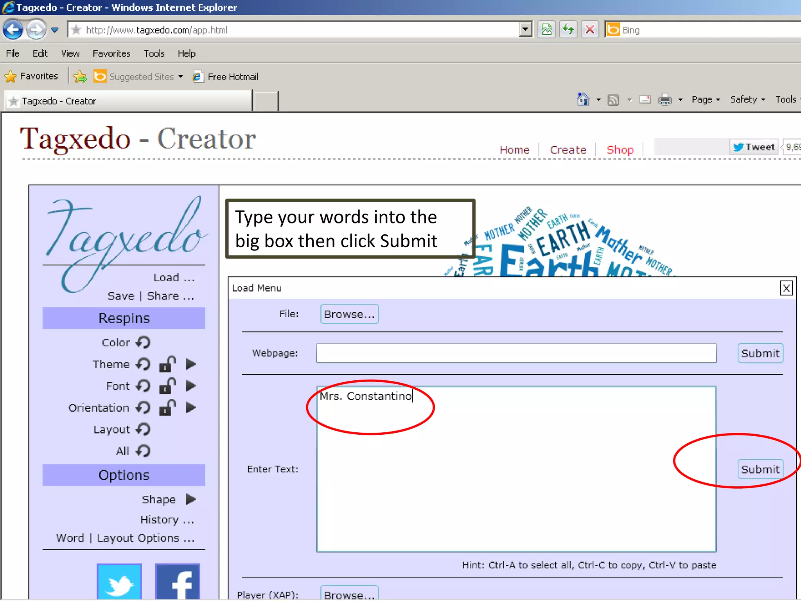
Task: Click the Facebook share icon
Action: [178, 581]
